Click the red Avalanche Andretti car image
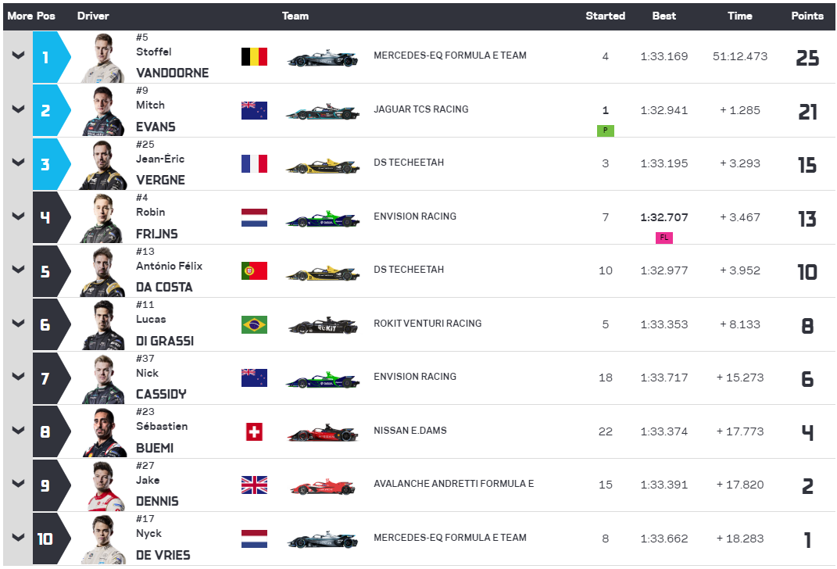The width and height of the screenshot is (837, 569). coord(323,486)
